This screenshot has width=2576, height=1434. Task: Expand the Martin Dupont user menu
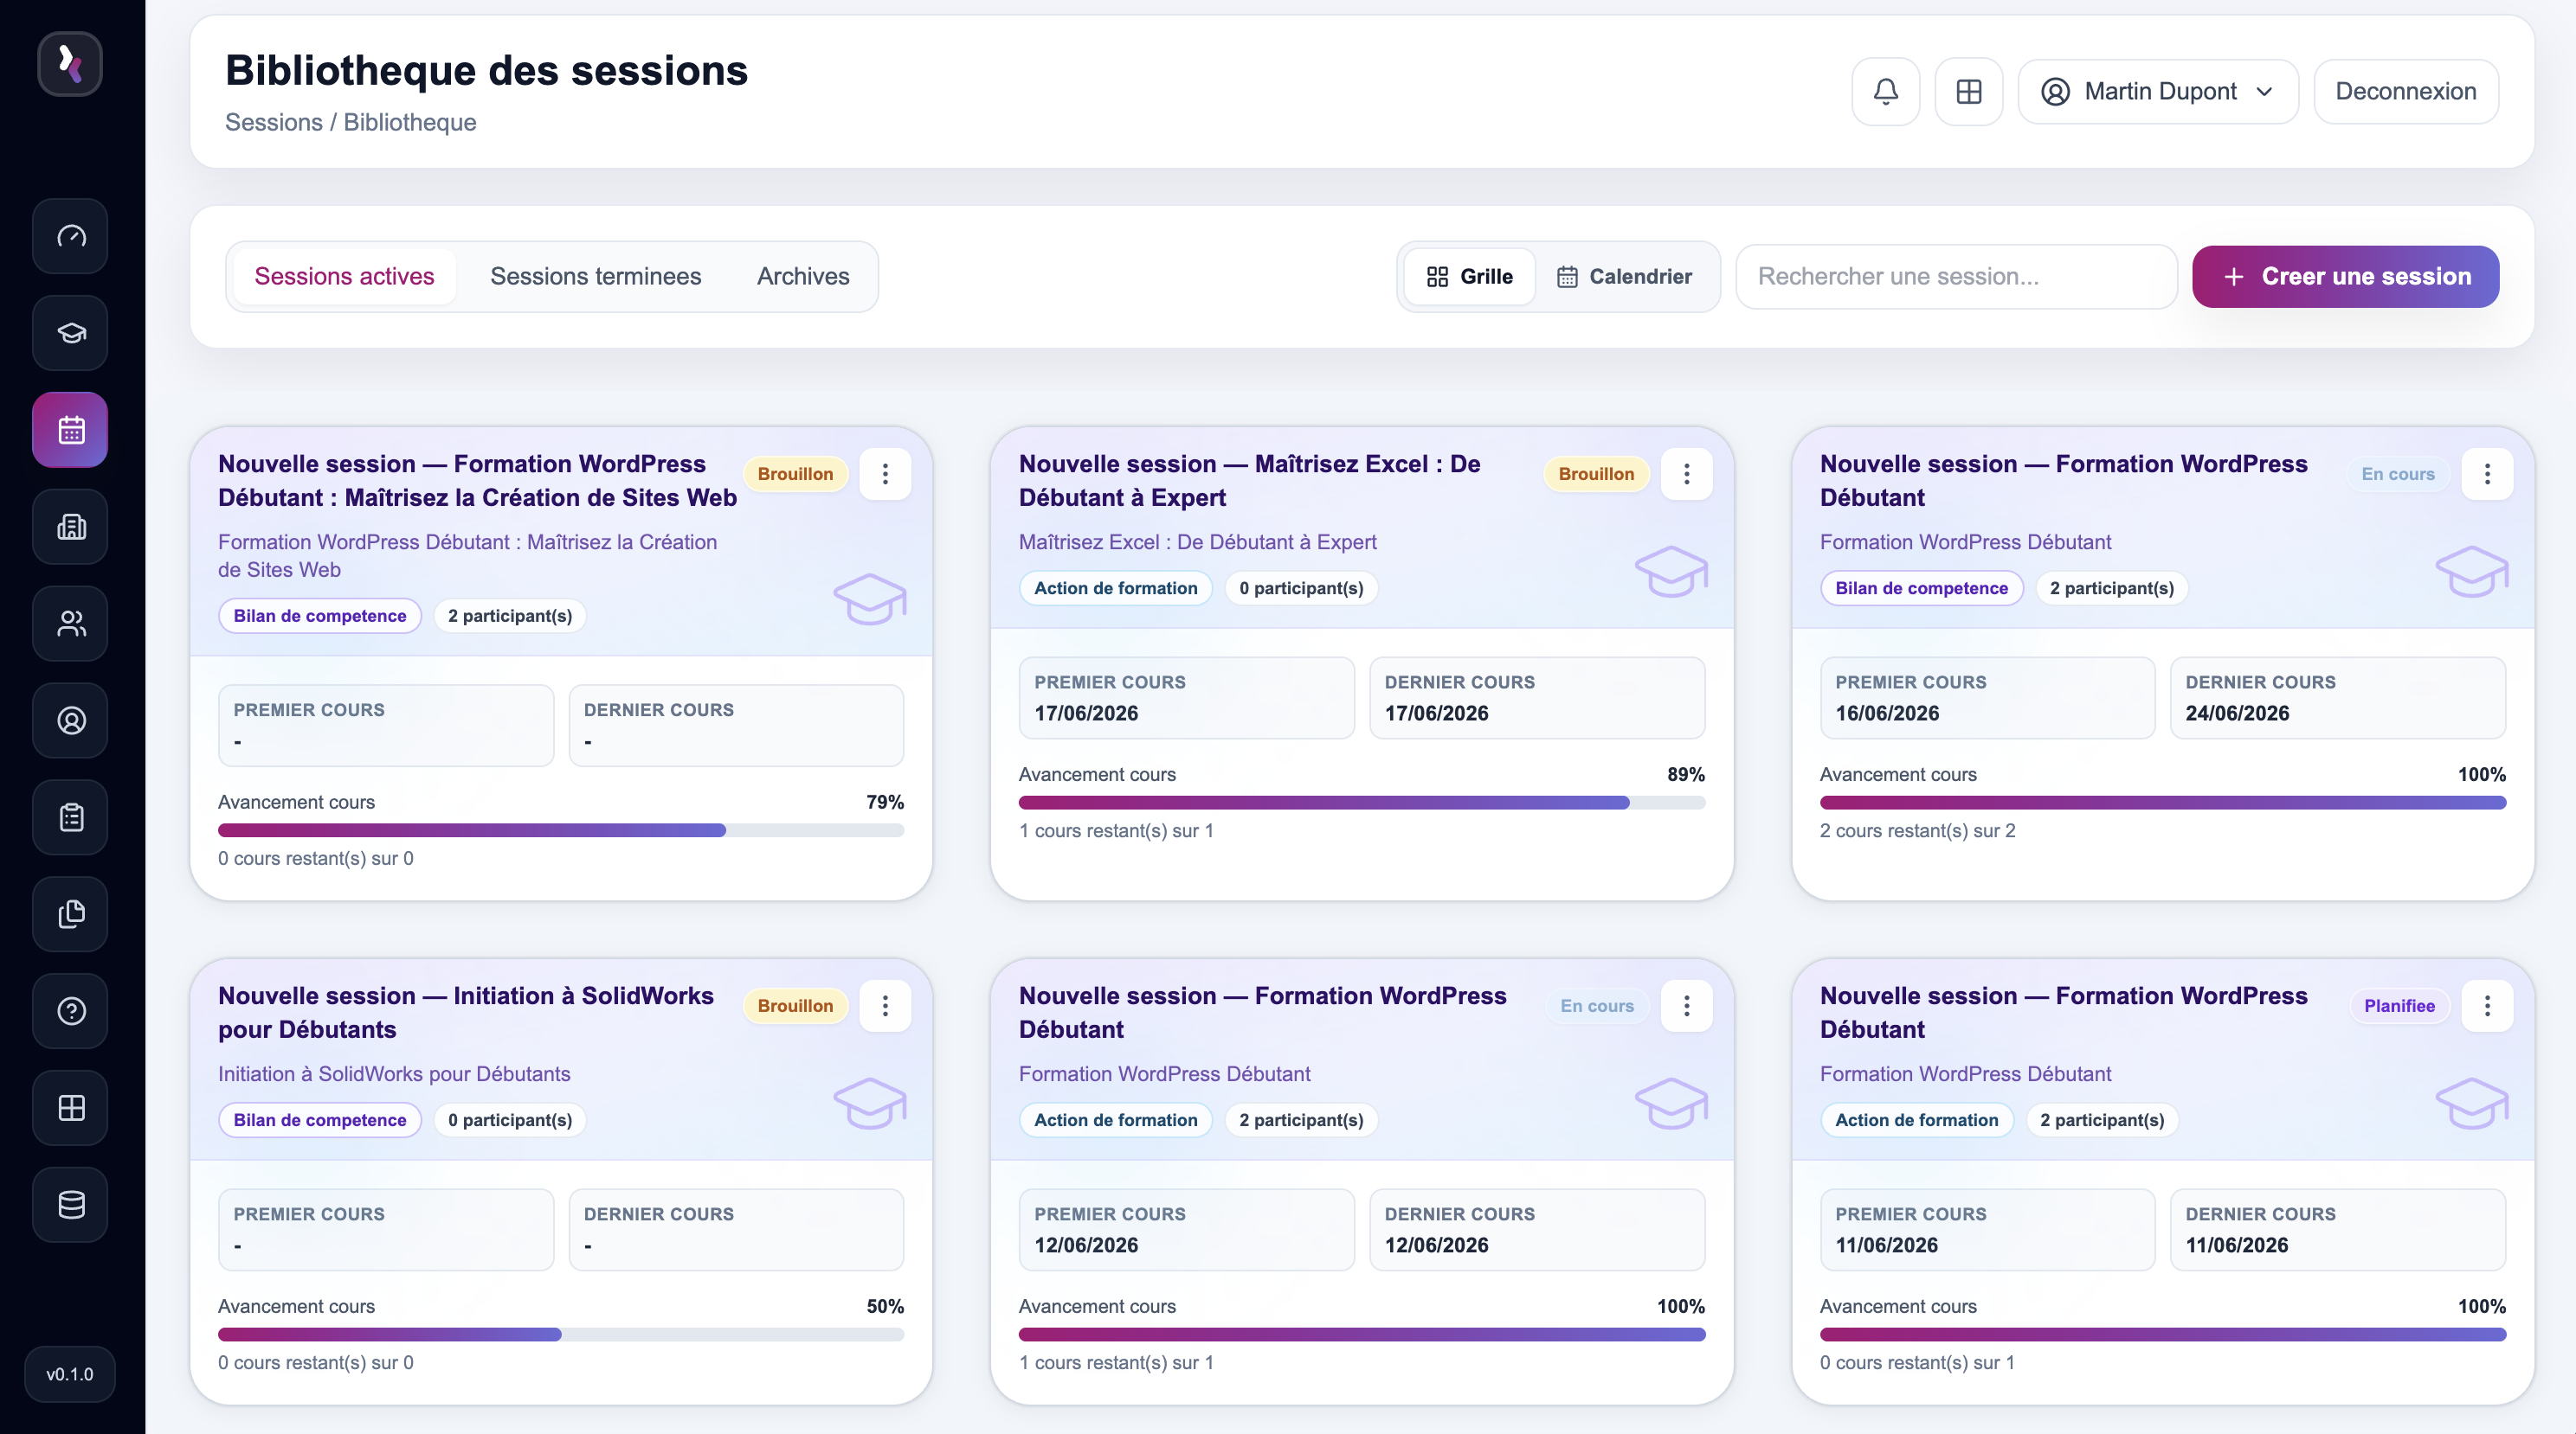[2158, 92]
